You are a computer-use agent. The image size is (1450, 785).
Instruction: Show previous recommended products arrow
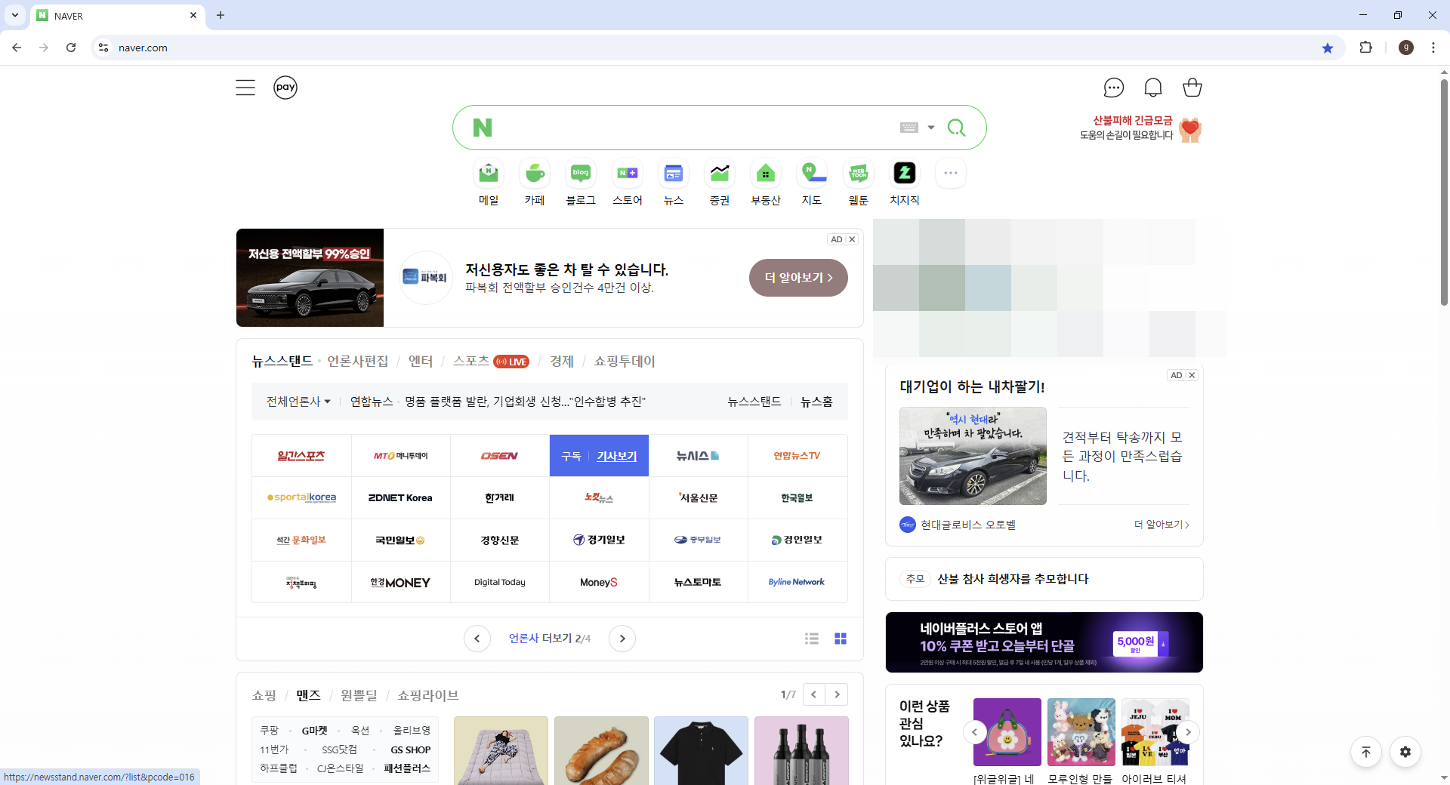click(x=975, y=732)
